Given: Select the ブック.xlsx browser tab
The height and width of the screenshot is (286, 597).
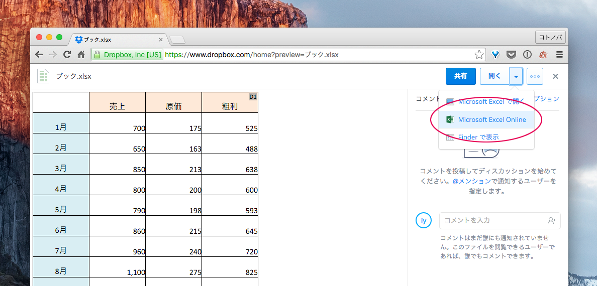Looking at the screenshot, I should [118, 40].
